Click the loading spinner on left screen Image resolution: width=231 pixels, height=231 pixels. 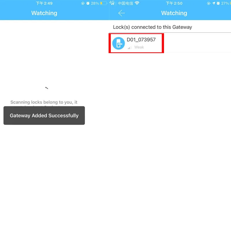46,88
